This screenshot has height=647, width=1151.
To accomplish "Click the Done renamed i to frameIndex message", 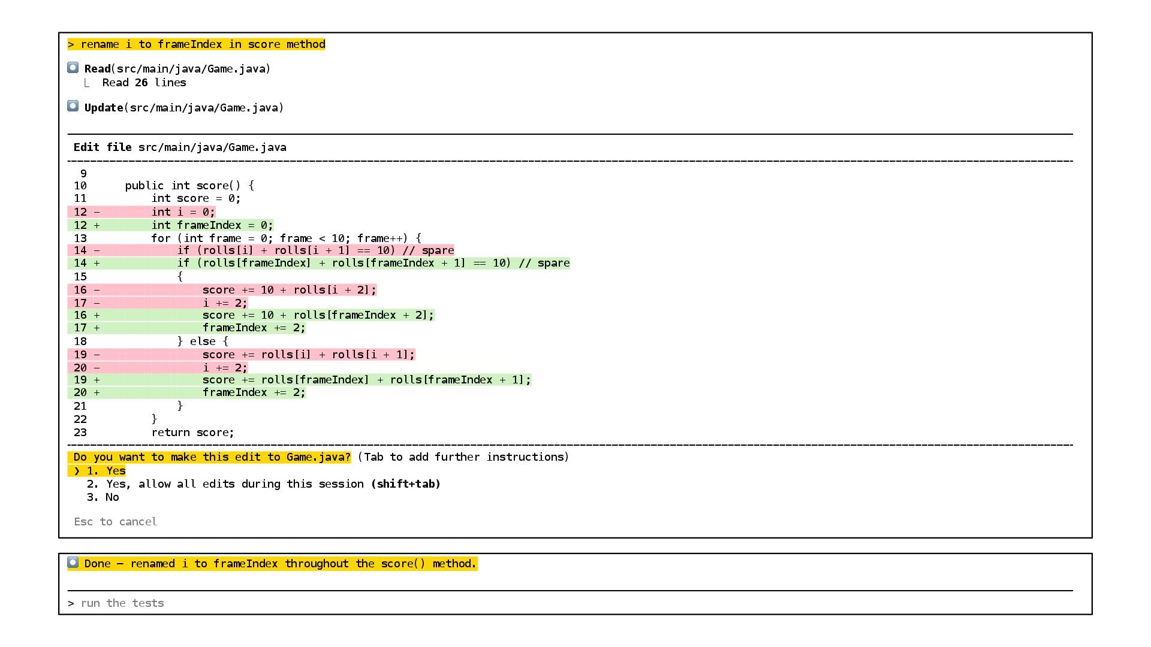I will click(280, 564).
